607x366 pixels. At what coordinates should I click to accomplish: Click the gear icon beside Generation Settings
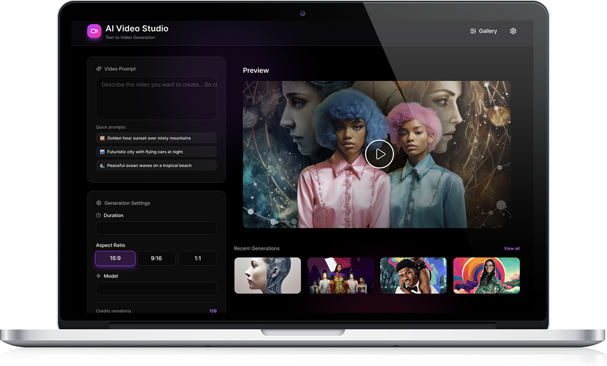[99, 203]
